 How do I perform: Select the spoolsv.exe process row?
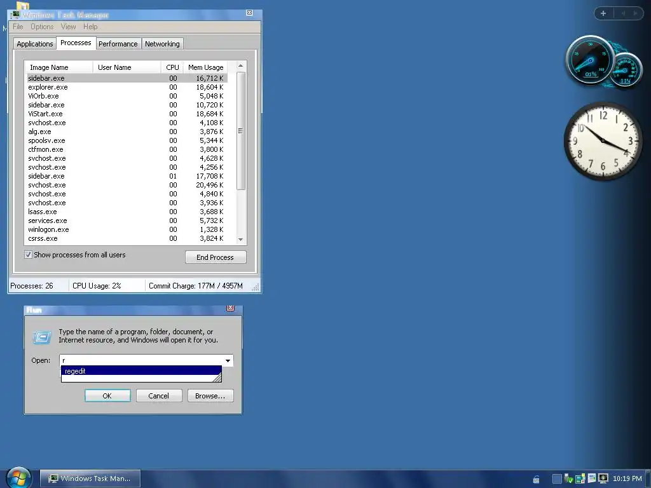(127, 140)
